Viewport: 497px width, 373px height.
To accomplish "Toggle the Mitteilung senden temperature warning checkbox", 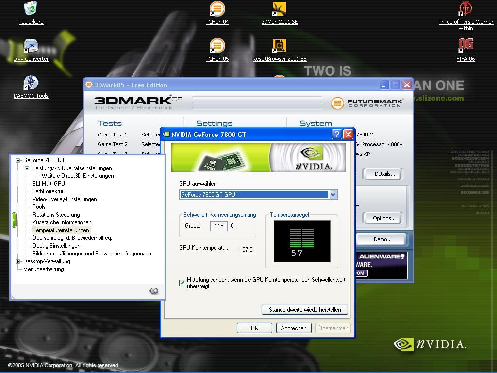I will (182, 283).
